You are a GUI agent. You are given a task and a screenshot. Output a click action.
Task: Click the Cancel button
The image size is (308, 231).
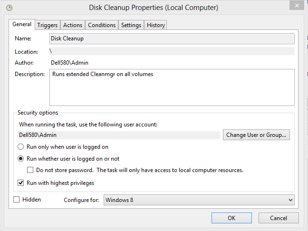[279, 218]
